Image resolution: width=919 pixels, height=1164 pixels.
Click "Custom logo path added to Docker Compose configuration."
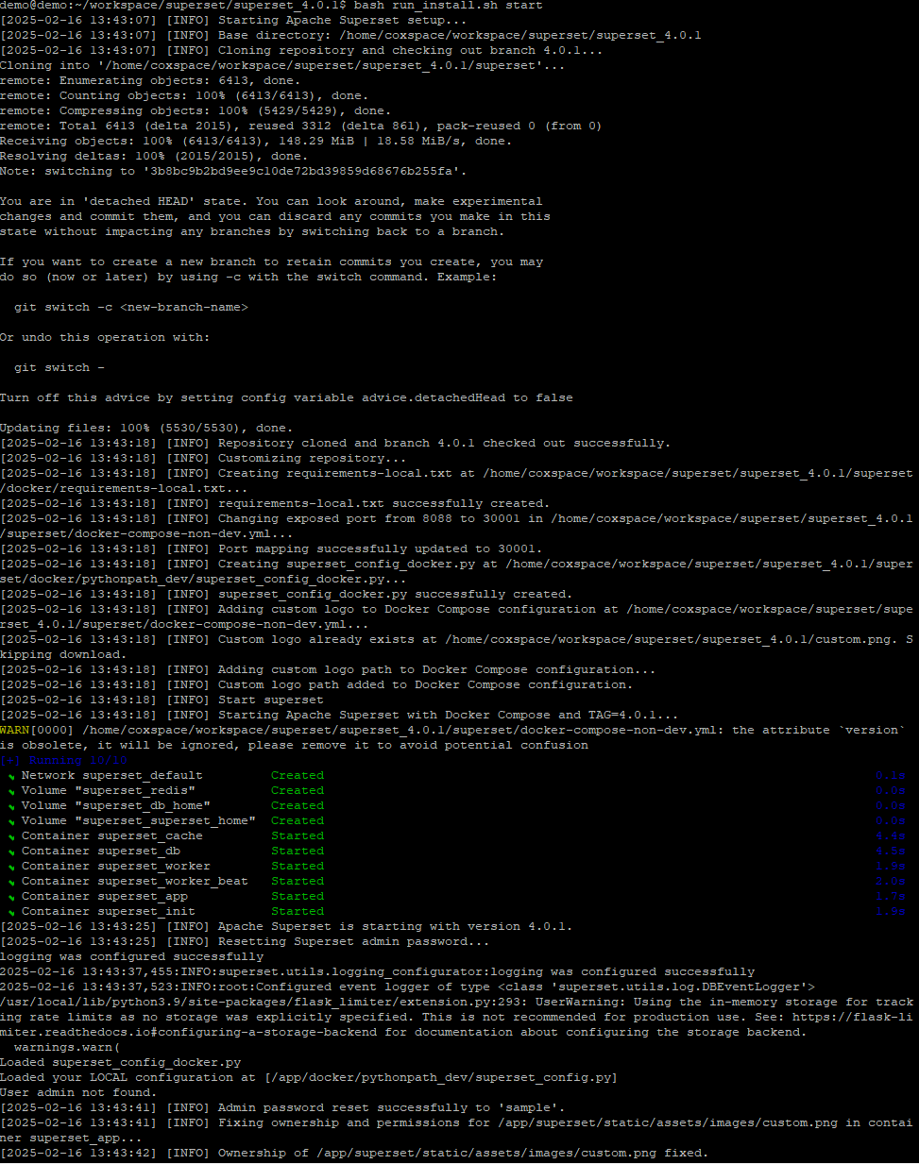426,685
